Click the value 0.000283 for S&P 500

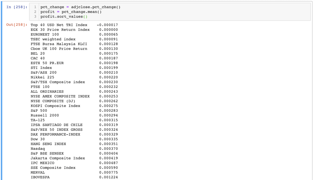[x=109, y=110]
